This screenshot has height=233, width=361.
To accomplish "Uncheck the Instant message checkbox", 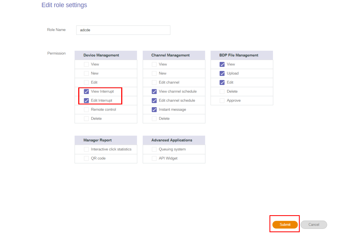I will (154, 109).
